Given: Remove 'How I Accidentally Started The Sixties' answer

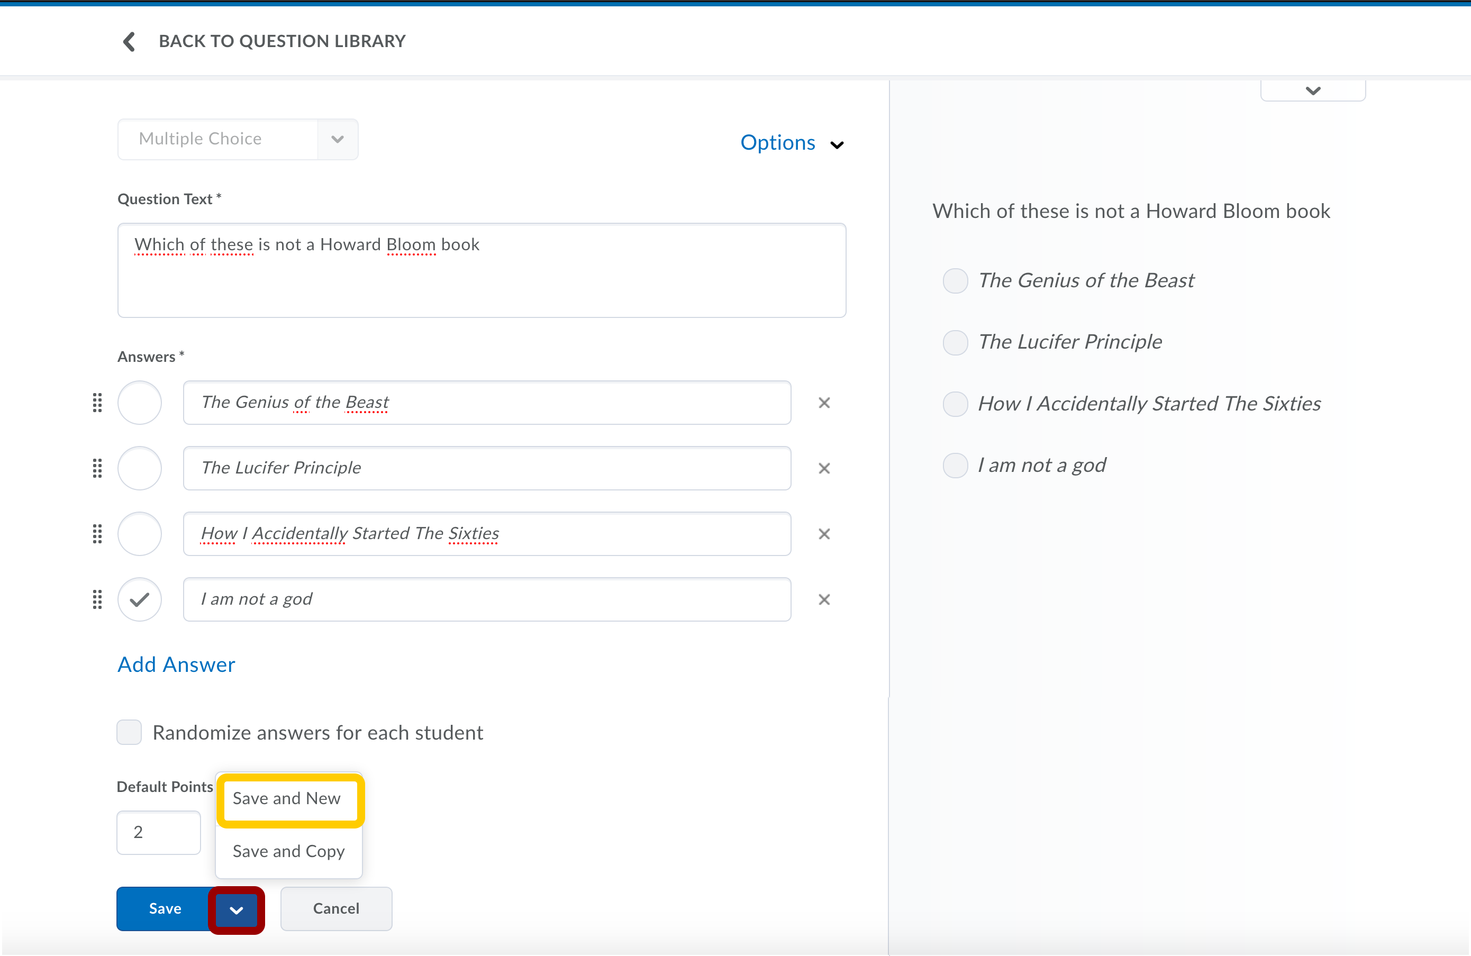Looking at the screenshot, I should (824, 534).
